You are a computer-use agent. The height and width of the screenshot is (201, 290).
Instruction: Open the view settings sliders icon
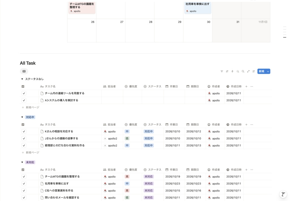253,71
